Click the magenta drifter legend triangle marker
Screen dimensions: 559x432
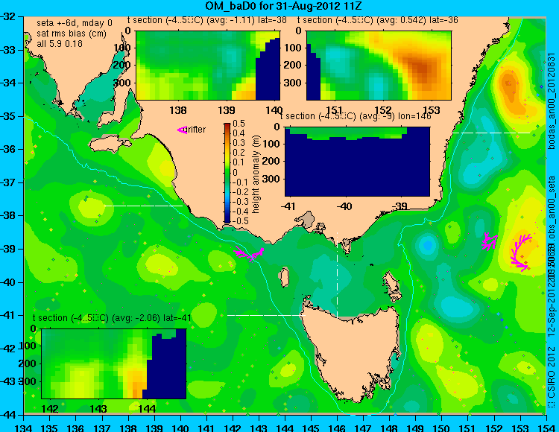[x=182, y=130]
